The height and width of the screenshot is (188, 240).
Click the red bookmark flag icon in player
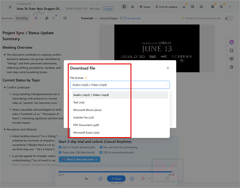(x=143, y=178)
